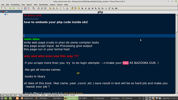Click the Add Subnode toolbar icon
This screenshot has width=178, height=100.
(5, 8)
